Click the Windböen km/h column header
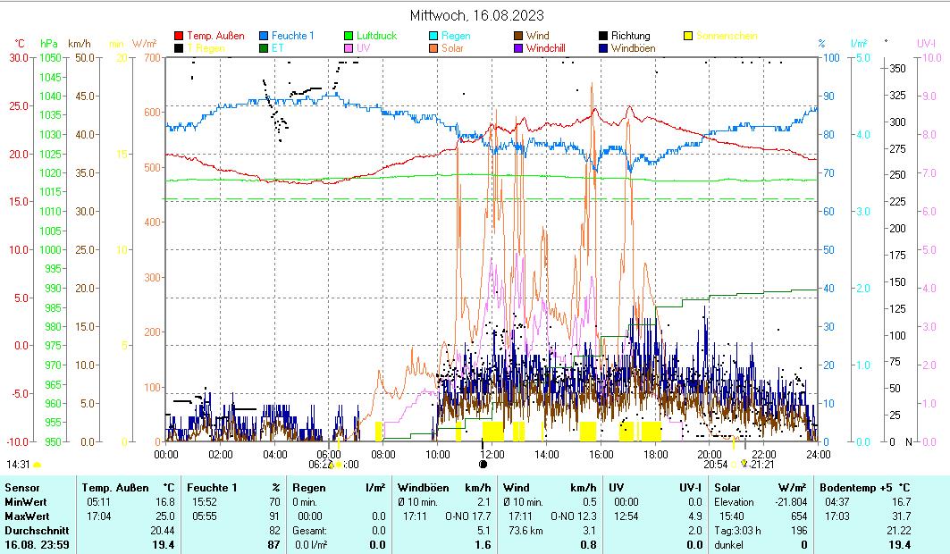 click(444, 487)
